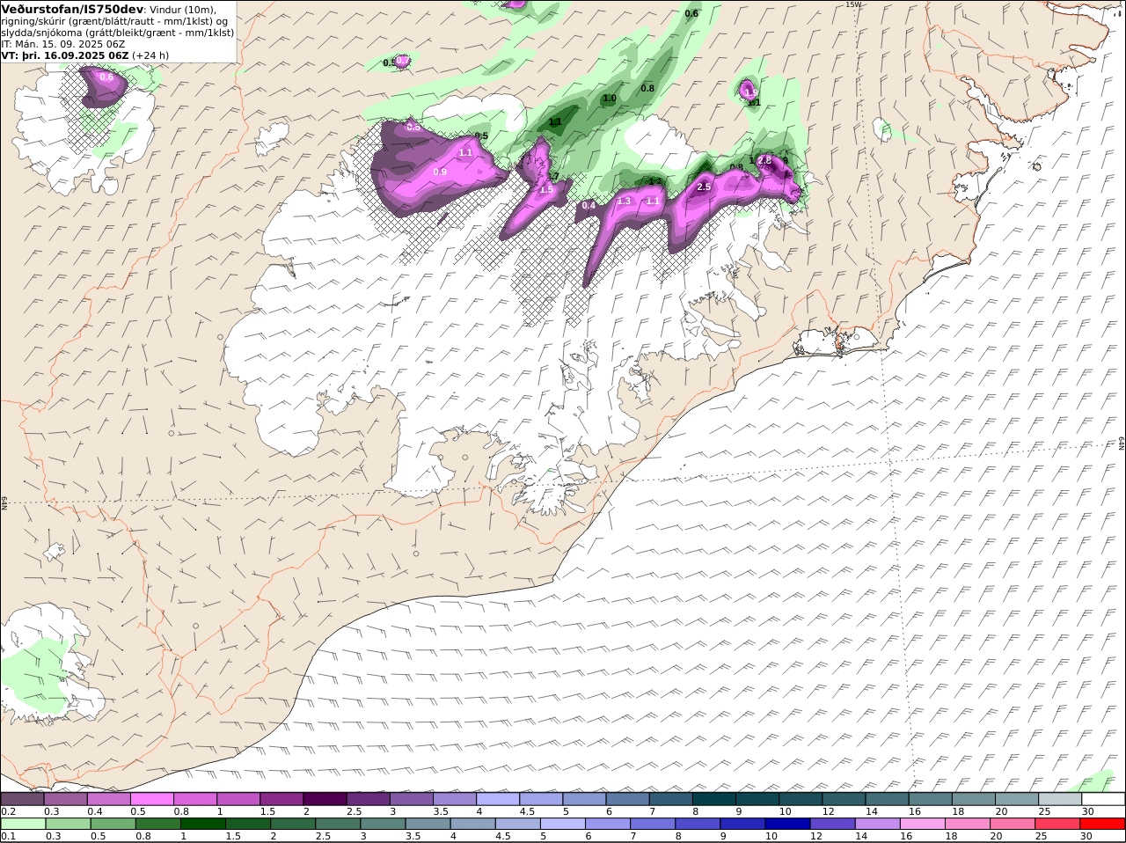Pick the dark green 1 swatch in rain legend

[x=202, y=824]
